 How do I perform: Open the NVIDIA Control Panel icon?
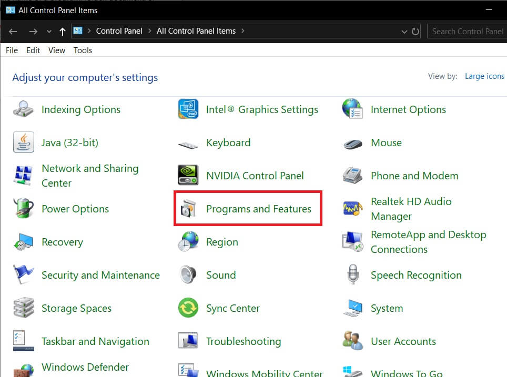(x=188, y=175)
